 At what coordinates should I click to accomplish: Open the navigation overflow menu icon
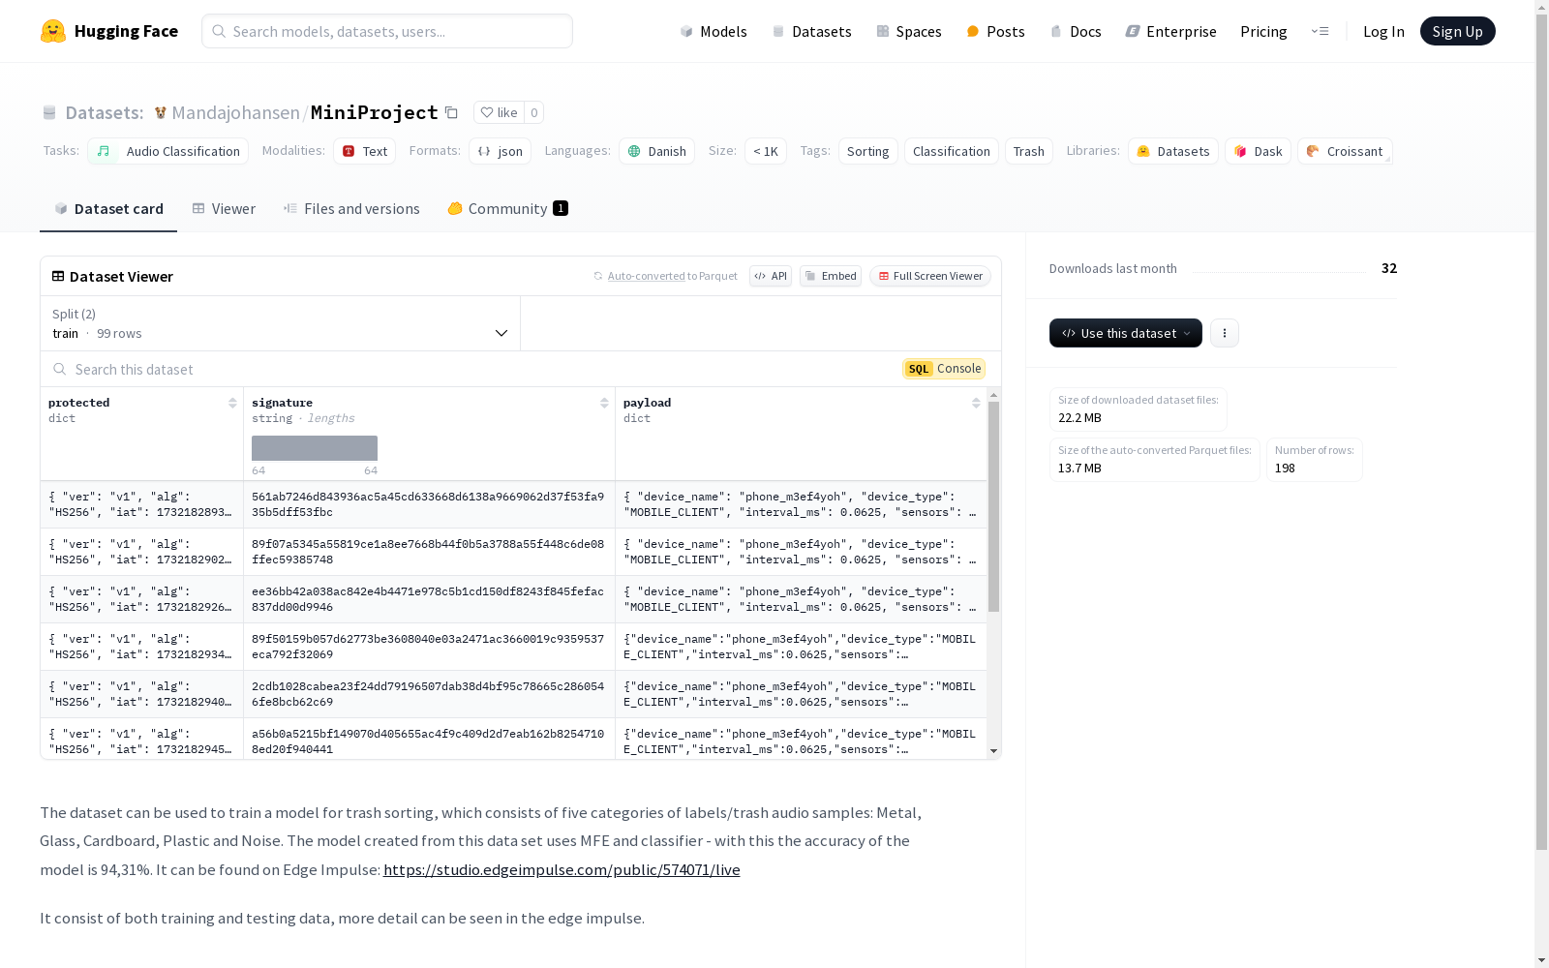tap(1320, 31)
